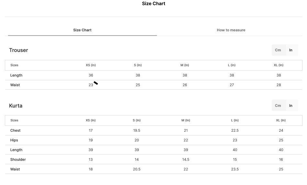
Task: Click the Kurta Chest row label
Action: click(15, 130)
